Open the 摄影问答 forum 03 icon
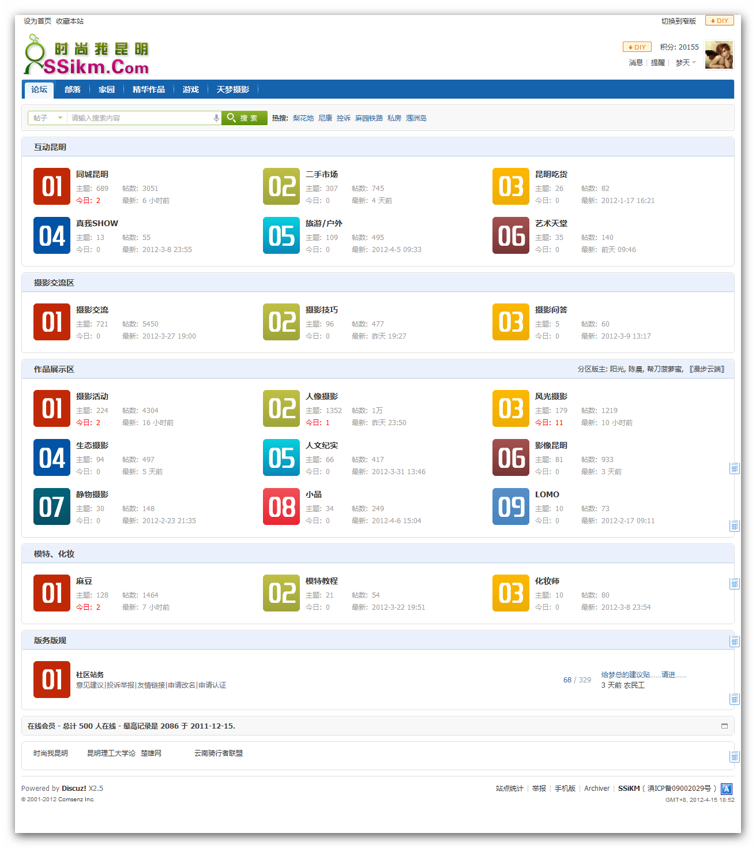 (511, 322)
